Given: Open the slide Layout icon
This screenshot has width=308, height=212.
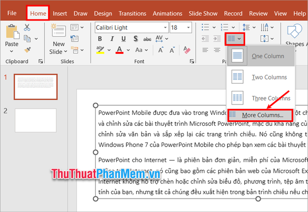Looking at the screenshot, I should [74, 27].
